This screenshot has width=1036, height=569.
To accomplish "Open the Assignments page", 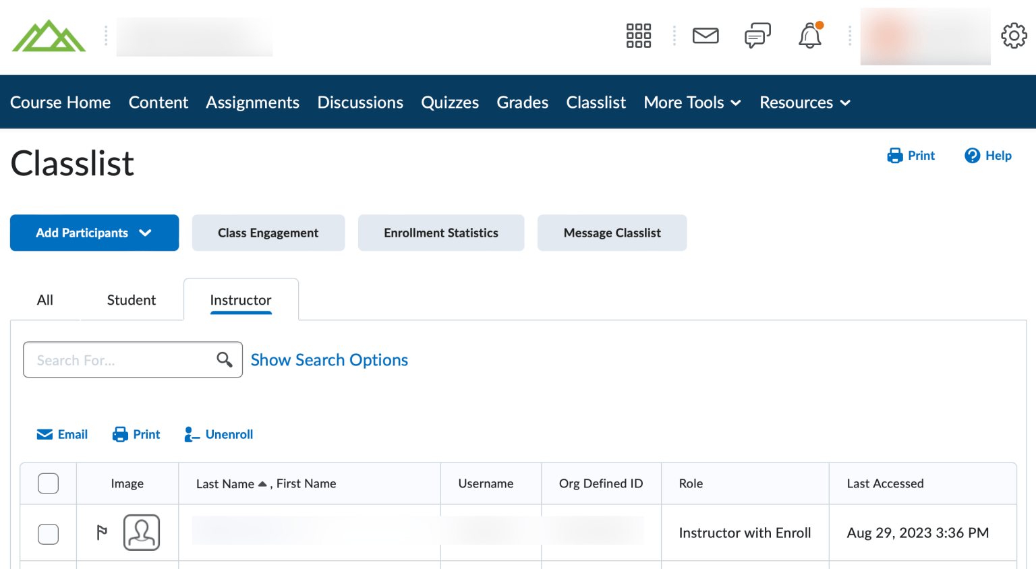I will click(x=253, y=102).
